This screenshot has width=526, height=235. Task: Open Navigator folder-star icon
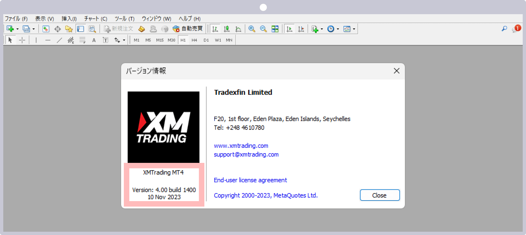69,29
